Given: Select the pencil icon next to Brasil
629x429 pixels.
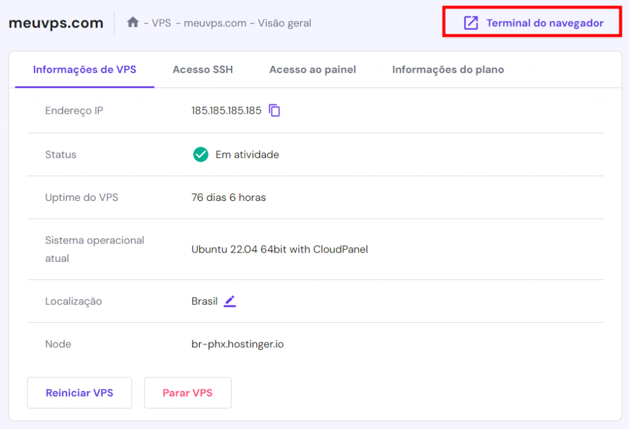Looking at the screenshot, I should [x=230, y=301].
